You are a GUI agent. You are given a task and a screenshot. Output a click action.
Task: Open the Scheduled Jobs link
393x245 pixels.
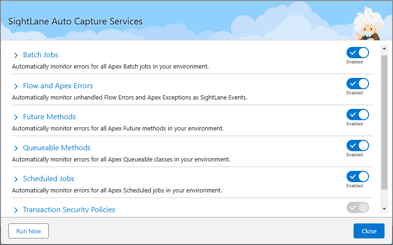(48, 179)
